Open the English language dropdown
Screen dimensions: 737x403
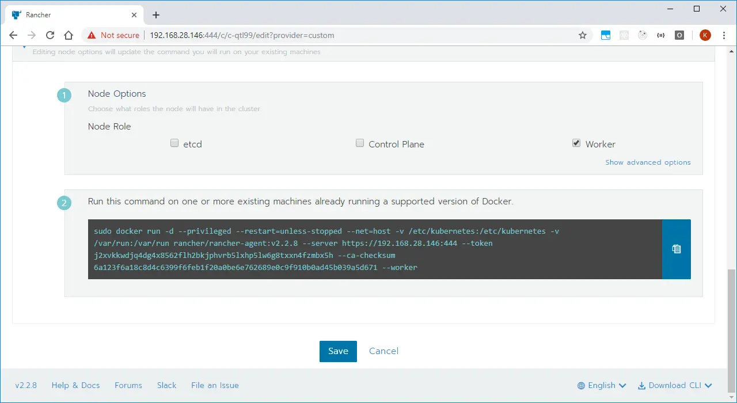click(602, 385)
